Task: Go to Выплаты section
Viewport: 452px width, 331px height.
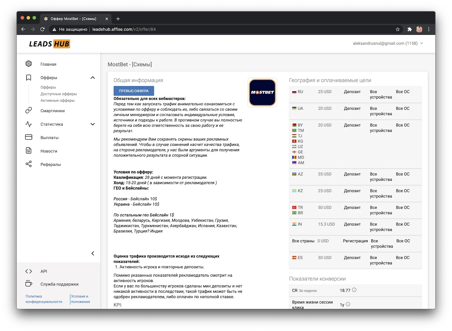Action: 49,138
